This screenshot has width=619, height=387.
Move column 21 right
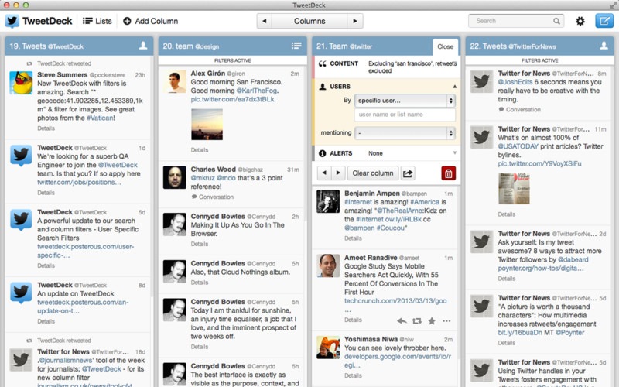338,173
